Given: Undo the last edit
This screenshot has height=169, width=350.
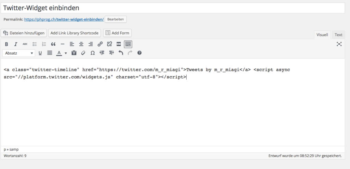Looking at the screenshot, I should 121,53.
